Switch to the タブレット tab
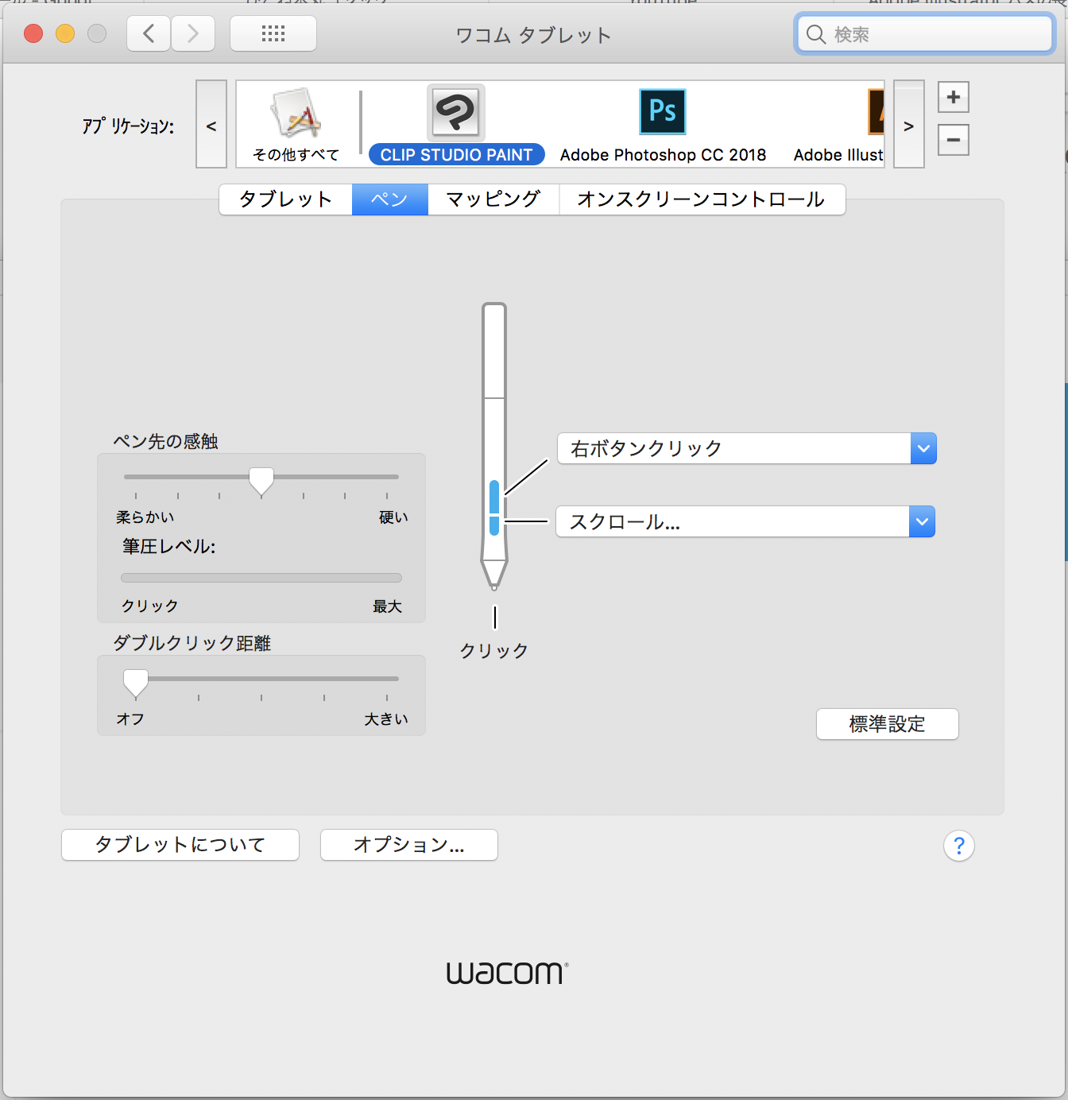The width and height of the screenshot is (1068, 1100). click(286, 199)
